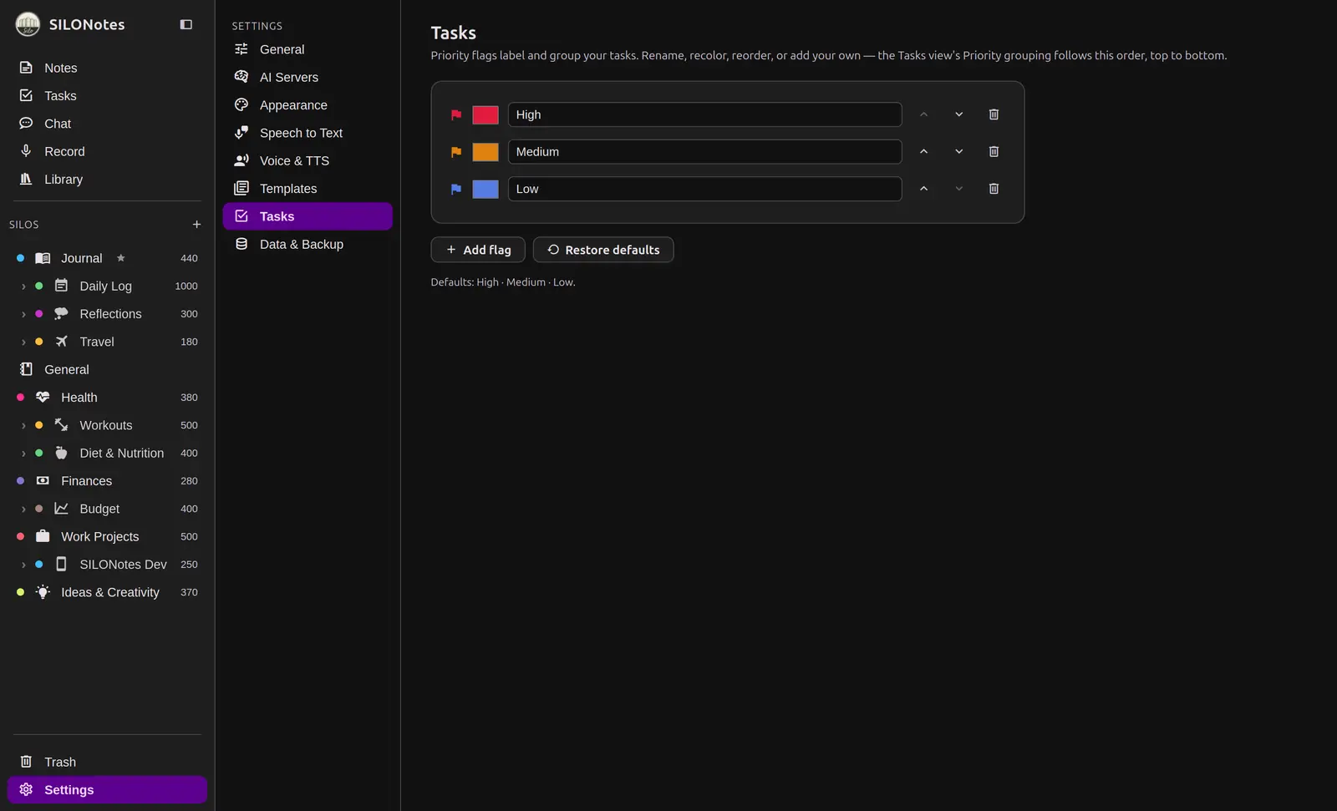Screen dimensions: 1337x811
Task: Click the Health heart icon
Action: [43, 398]
